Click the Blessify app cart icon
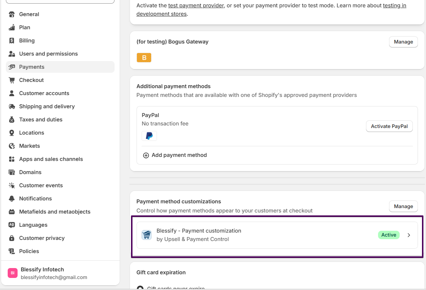Screen dimensions: 426x290 pyautogui.click(x=147, y=235)
